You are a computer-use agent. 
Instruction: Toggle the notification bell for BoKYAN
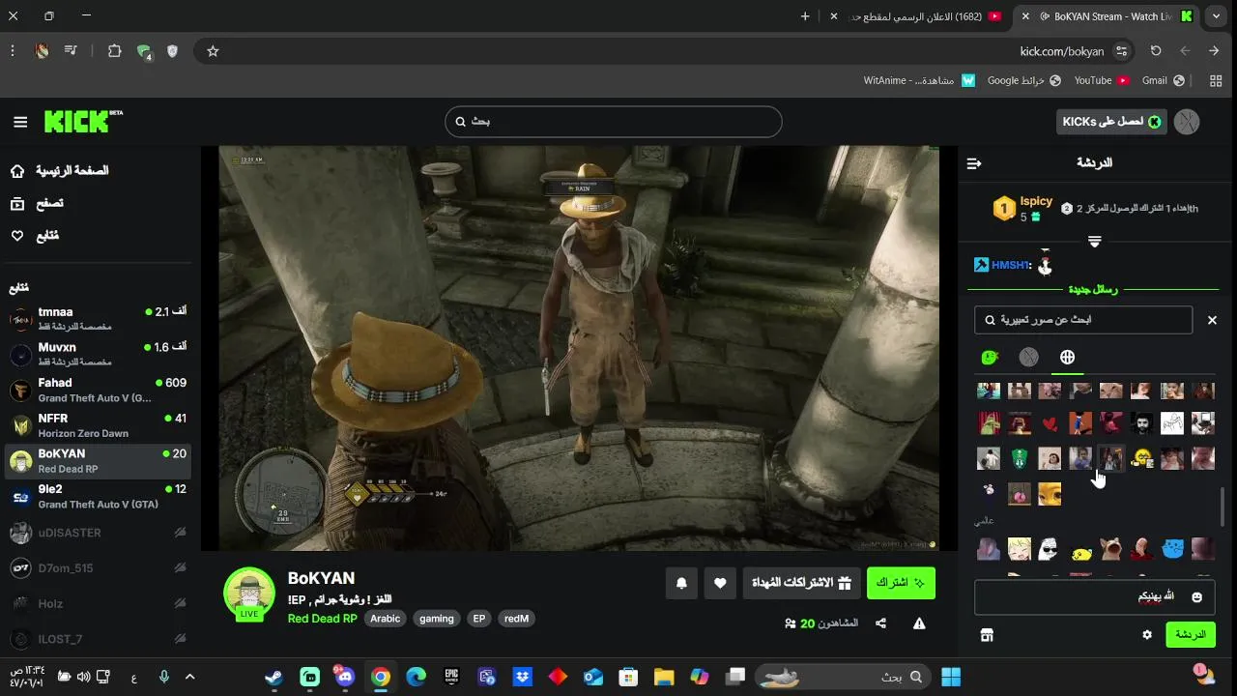click(681, 583)
